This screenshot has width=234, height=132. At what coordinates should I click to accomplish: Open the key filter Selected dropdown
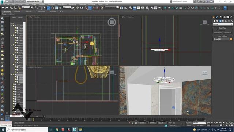tap(199, 123)
